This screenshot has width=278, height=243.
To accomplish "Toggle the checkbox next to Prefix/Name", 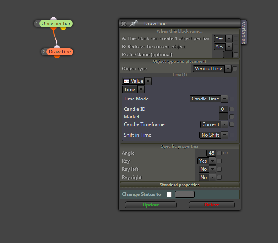I will click(x=236, y=55).
